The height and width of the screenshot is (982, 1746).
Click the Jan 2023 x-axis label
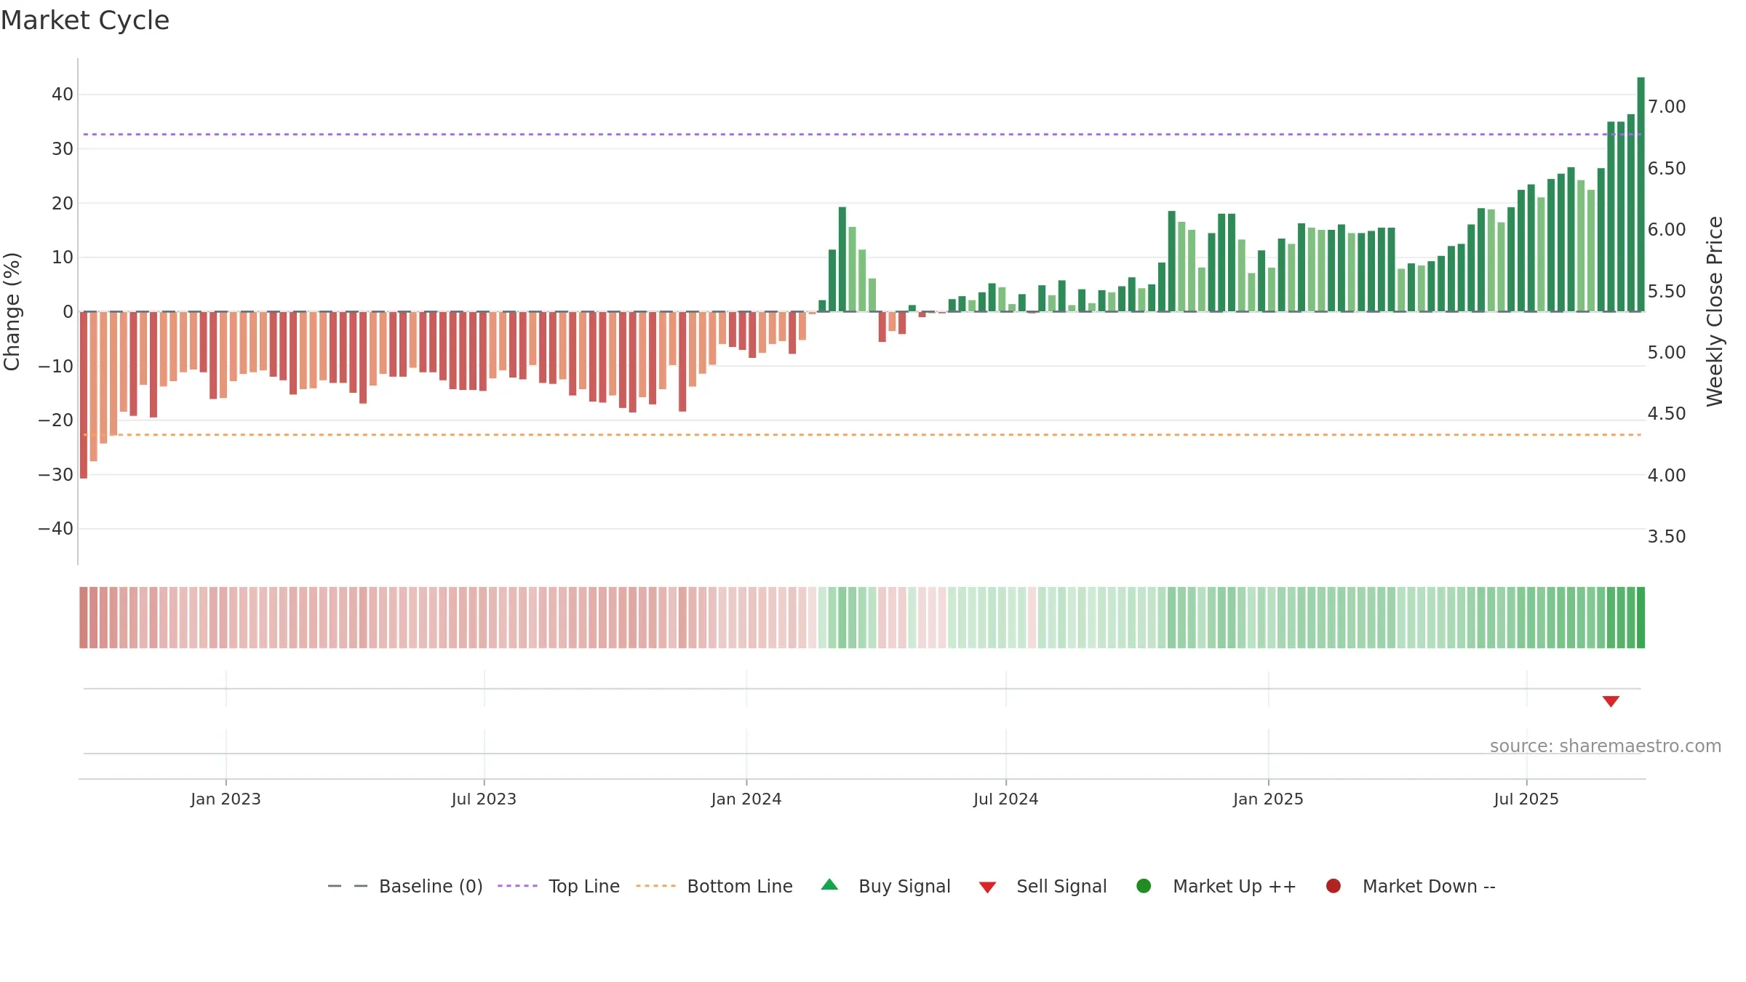point(226,799)
